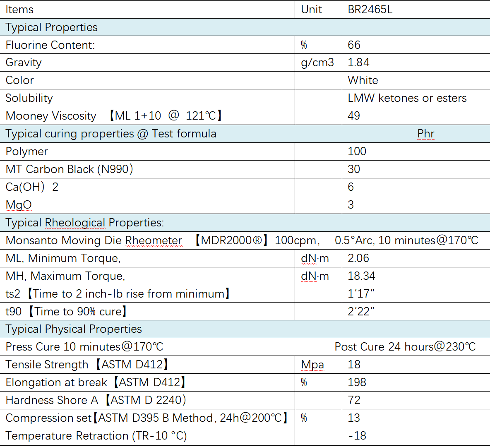Click the Mooney Viscosity row label
The height and width of the screenshot is (447, 490).
[51, 116]
